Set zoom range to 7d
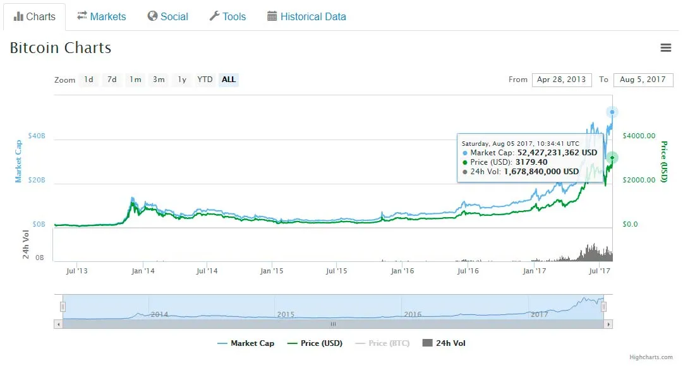This screenshot has height=368, width=683. [x=112, y=80]
